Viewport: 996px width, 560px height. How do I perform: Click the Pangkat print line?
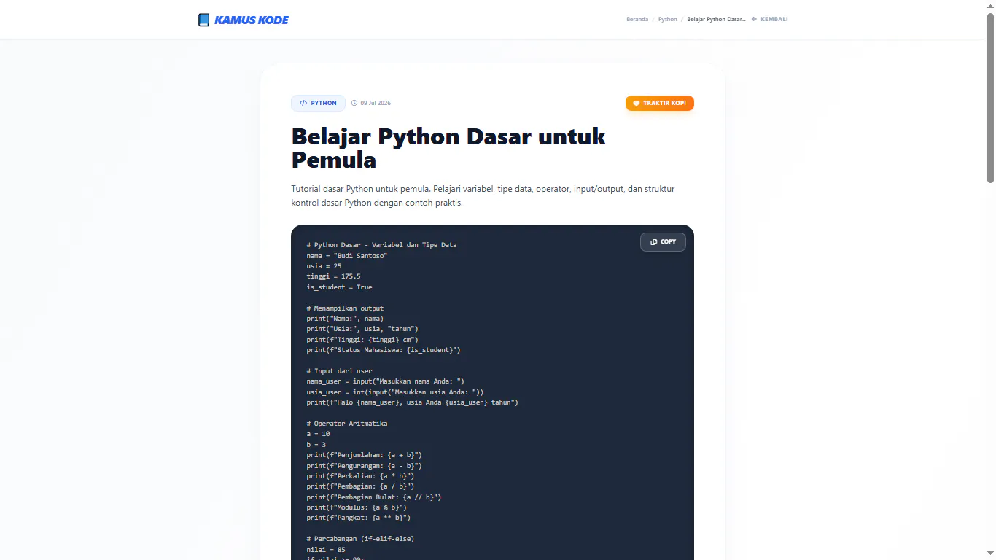(x=358, y=518)
